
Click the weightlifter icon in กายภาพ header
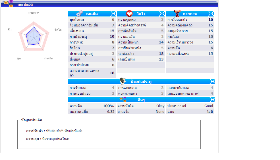(x=177, y=13)
